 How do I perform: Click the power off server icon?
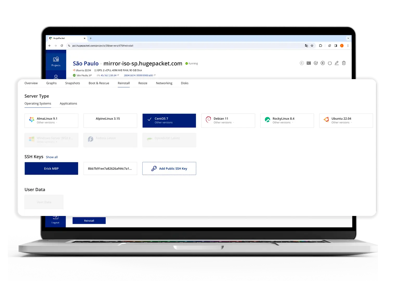point(330,63)
